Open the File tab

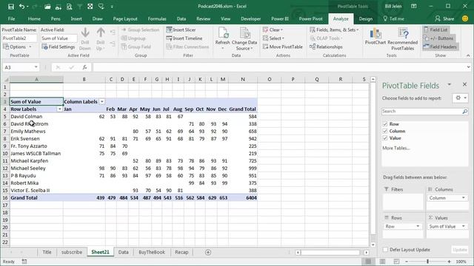point(12,18)
